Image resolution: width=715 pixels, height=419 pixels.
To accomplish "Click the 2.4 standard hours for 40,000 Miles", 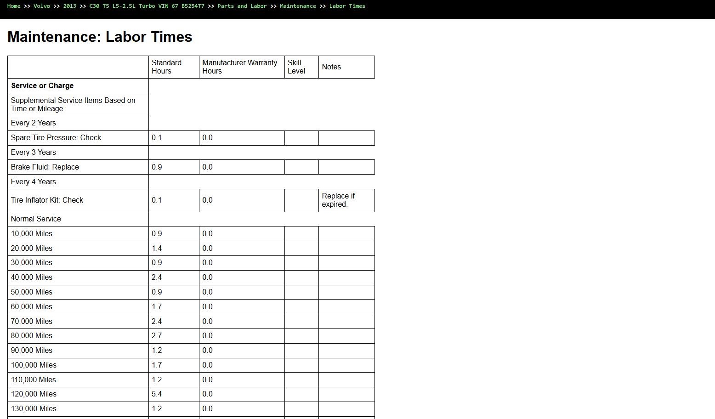I will coord(174,277).
